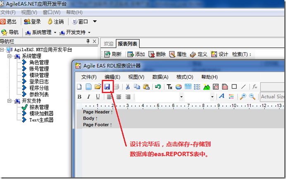Create a new blank report document icon
Image resolution: width=286 pixels, height=179 pixels.
(79, 87)
